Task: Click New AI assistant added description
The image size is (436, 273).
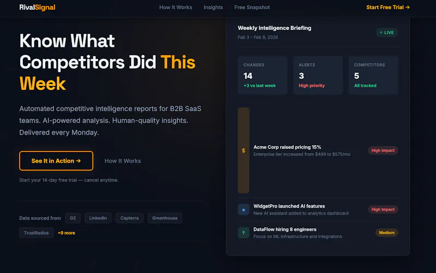Action: coord(301,213)
